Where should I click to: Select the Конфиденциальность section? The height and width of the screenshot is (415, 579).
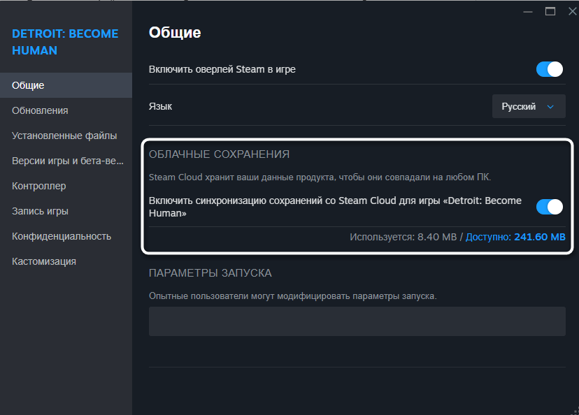[x=66, y=236]
